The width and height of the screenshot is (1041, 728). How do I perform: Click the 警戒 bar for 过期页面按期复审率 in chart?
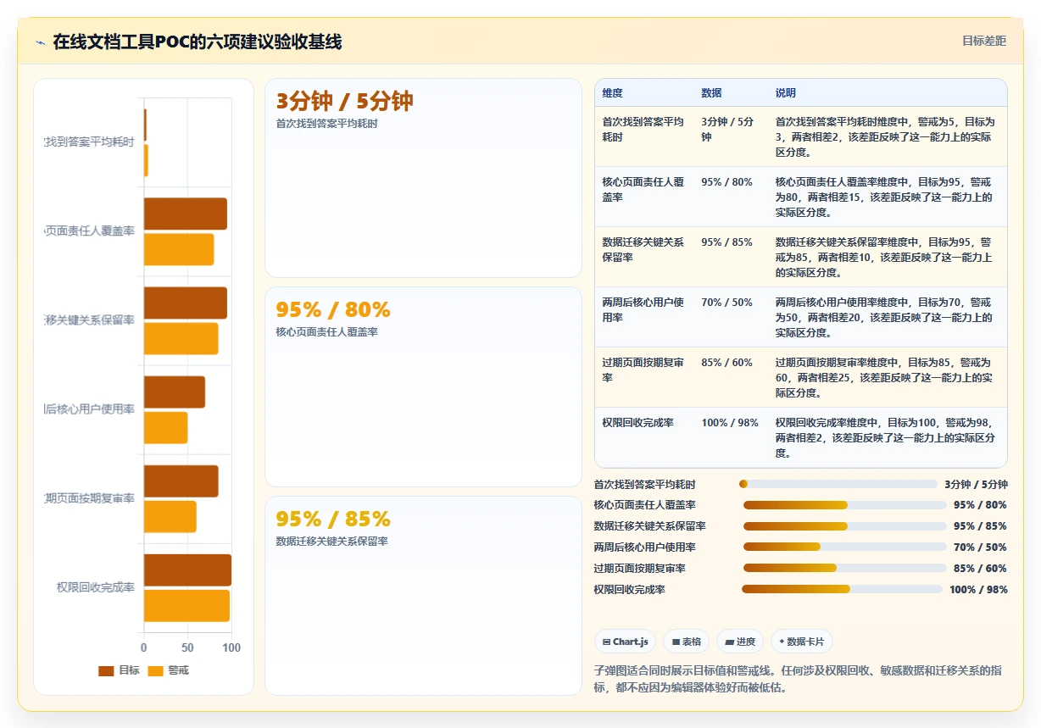pyautogui.click(x=170, y=517)
